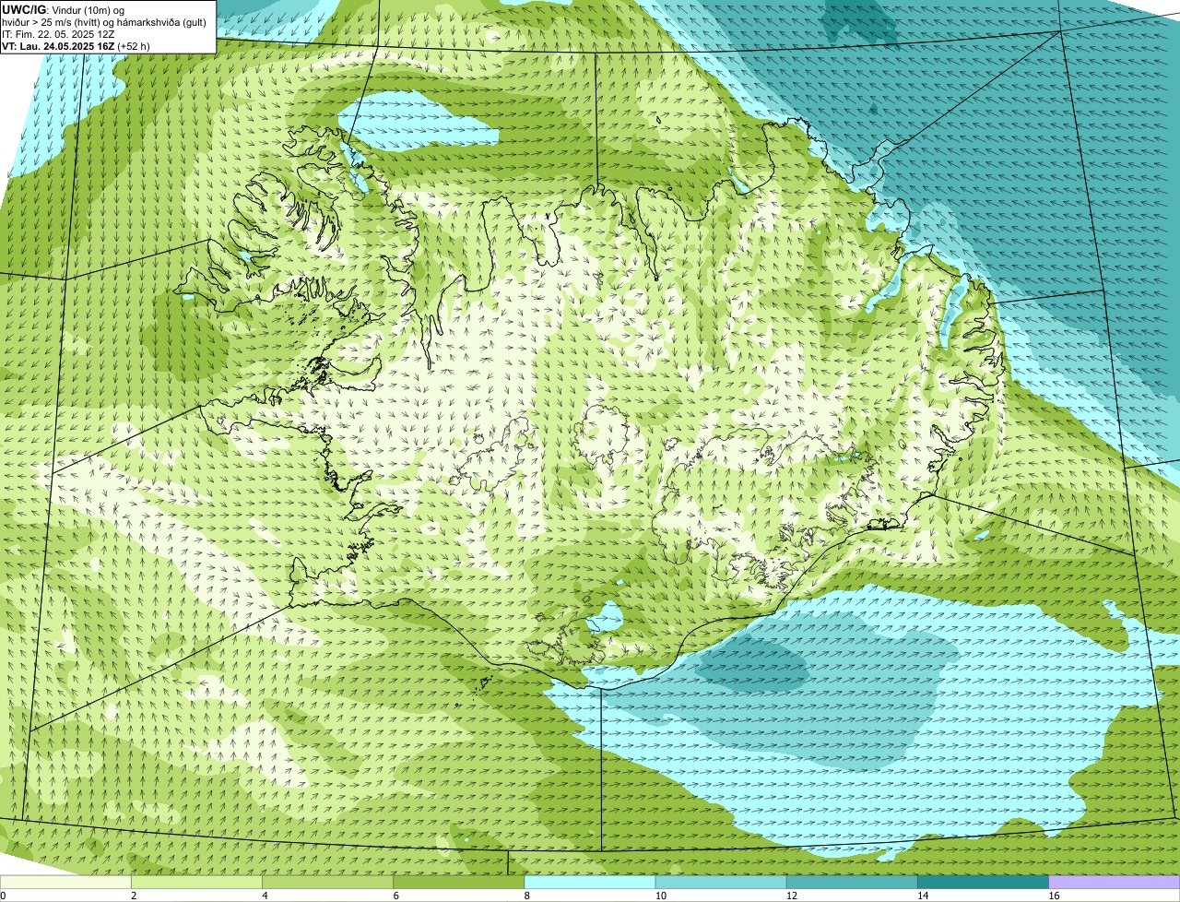Click the '10' scale label
The image size is (1180, 902).
(660, 896)
